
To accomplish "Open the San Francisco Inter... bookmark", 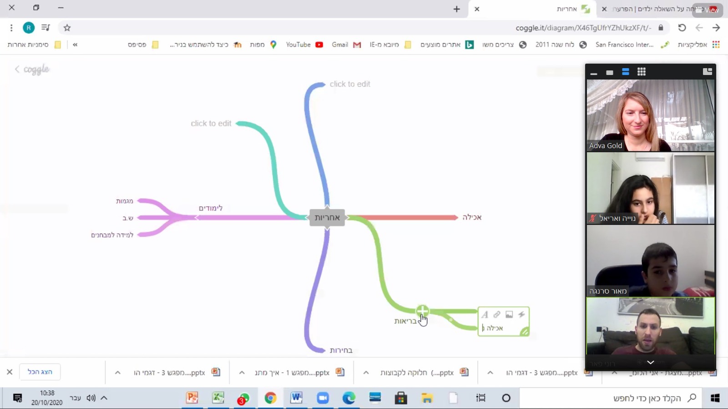I will 632,45.
